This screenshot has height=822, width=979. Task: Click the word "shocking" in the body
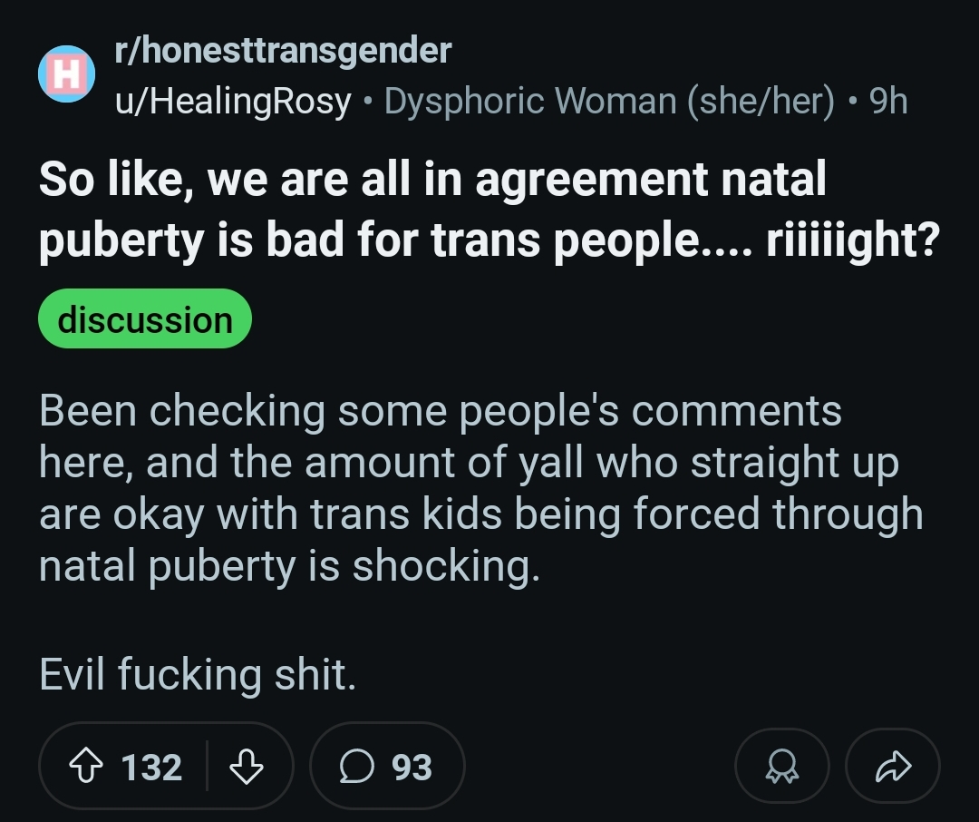(444, 566)
